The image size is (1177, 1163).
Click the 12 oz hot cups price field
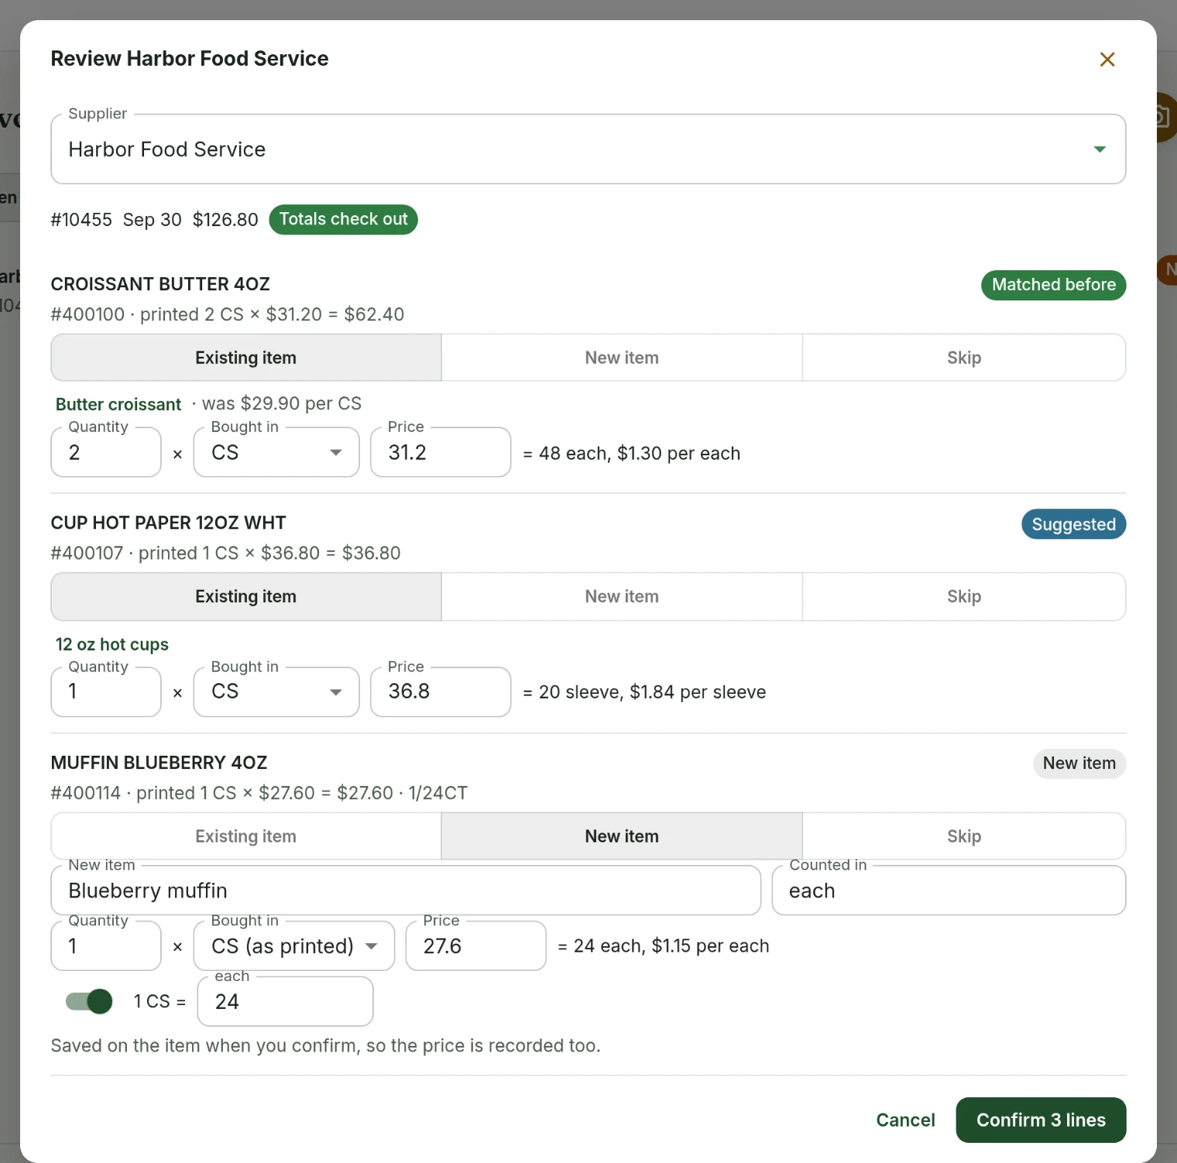441,691
